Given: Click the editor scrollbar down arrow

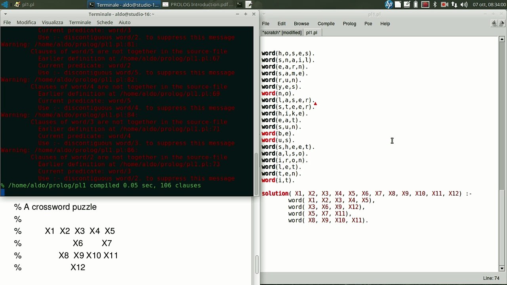Looking at the screenshot, I should coord(502,268).
